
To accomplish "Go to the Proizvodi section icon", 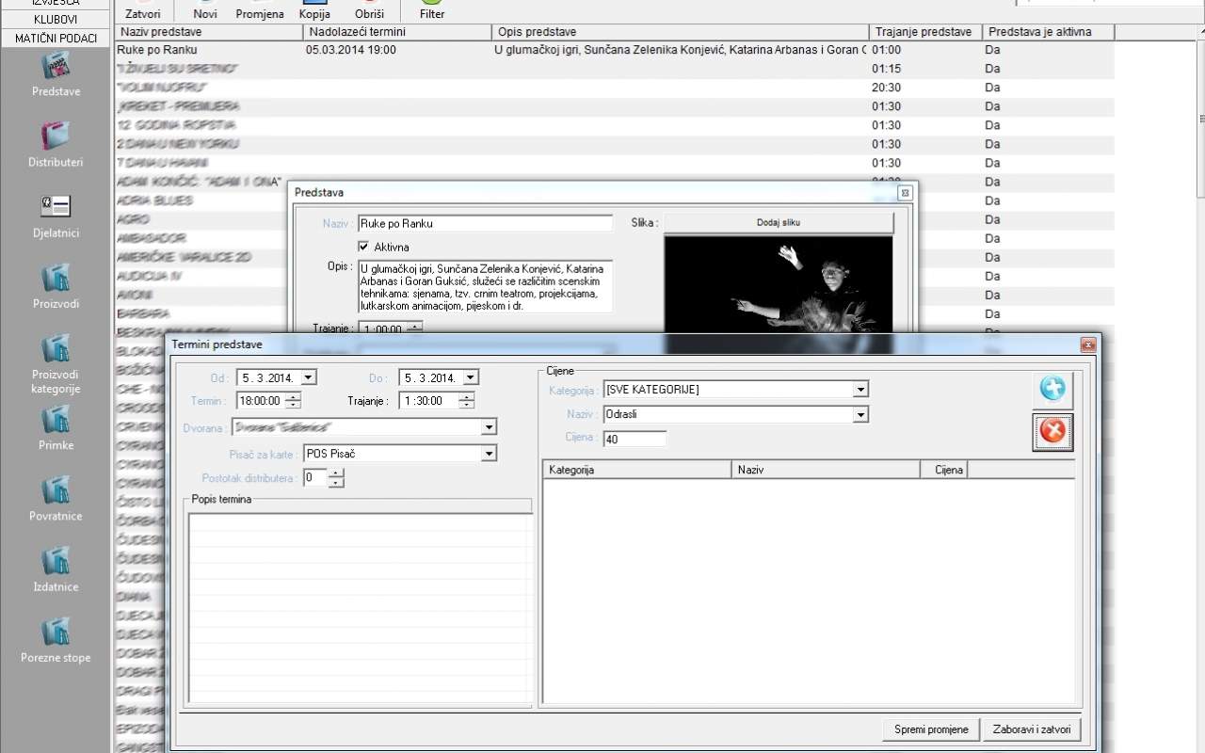I will (x=56, y=279).
